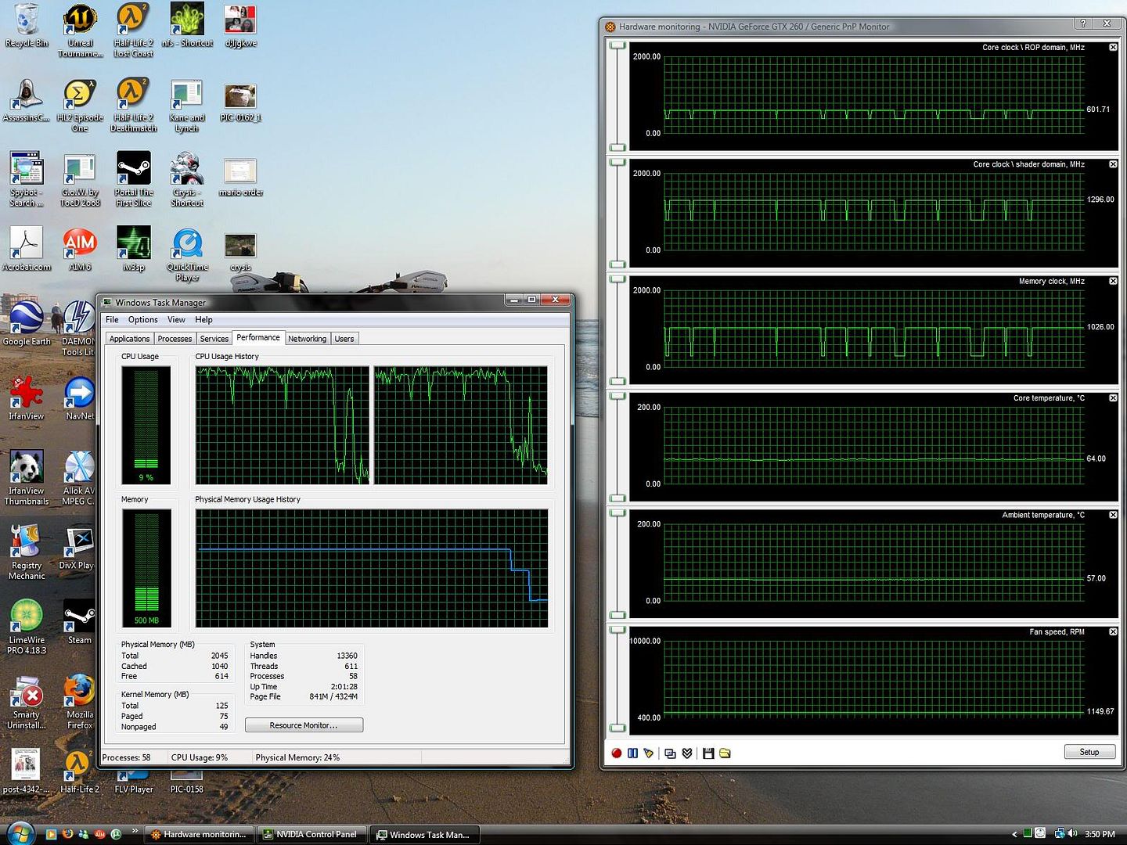Select the LimeWire PRO 4.18.3 icon
The width and height of the screenshot is (1127, 845).
(27, 627)
